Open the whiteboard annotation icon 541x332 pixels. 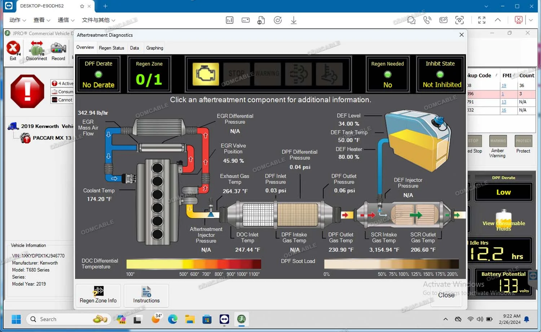pyautogui.click(x=444, y=20)
